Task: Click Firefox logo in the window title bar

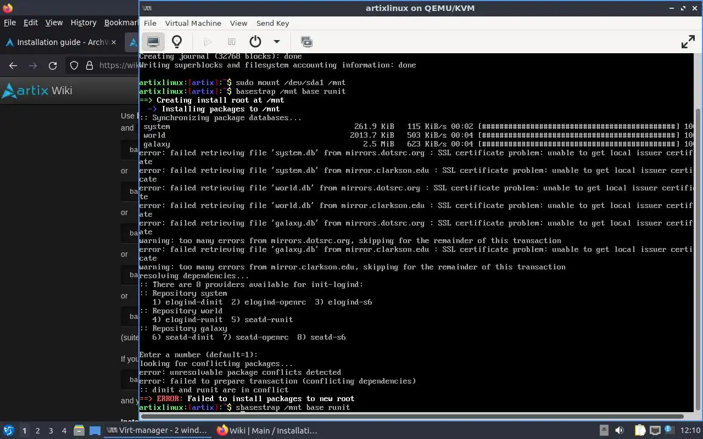Action: 7,8
